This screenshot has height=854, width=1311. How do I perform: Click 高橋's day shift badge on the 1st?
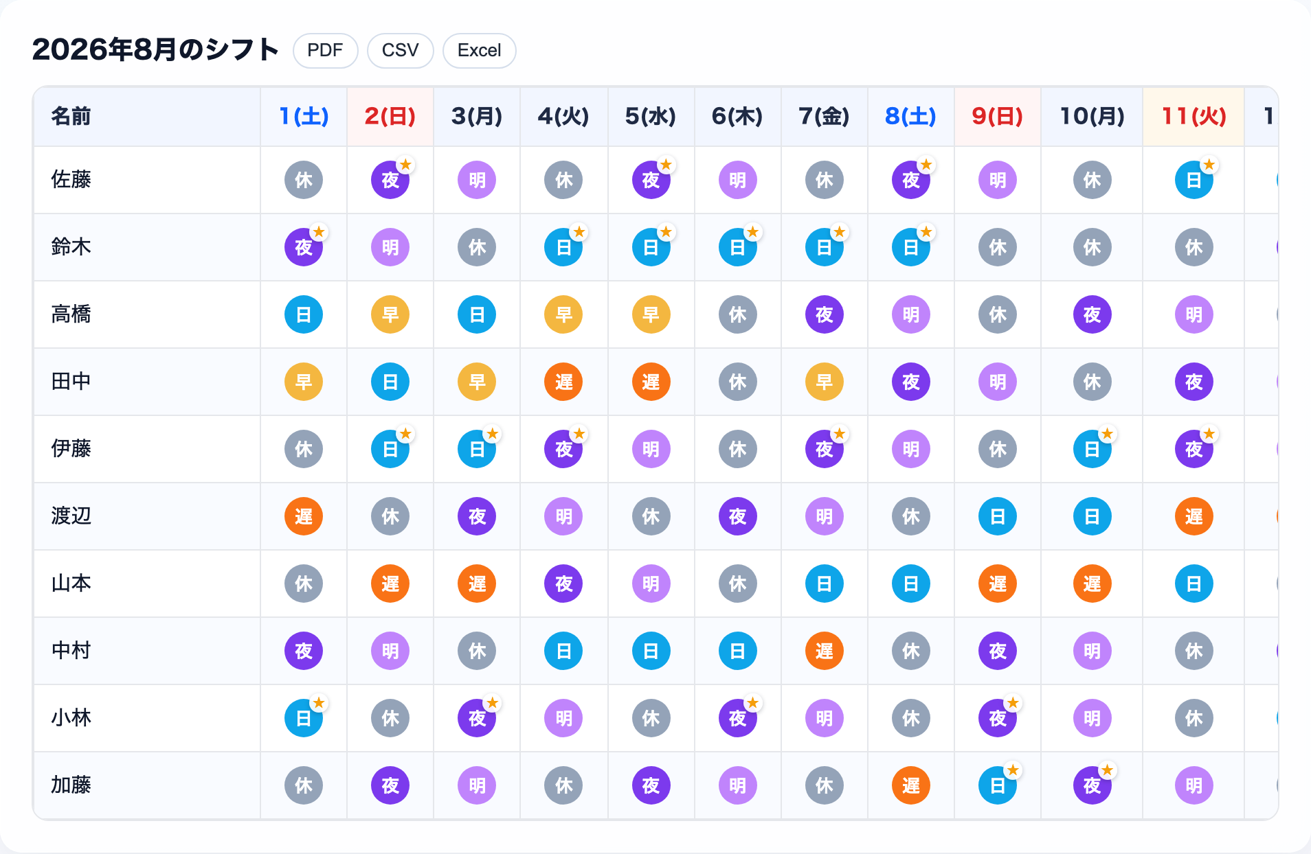coord(304,314)
